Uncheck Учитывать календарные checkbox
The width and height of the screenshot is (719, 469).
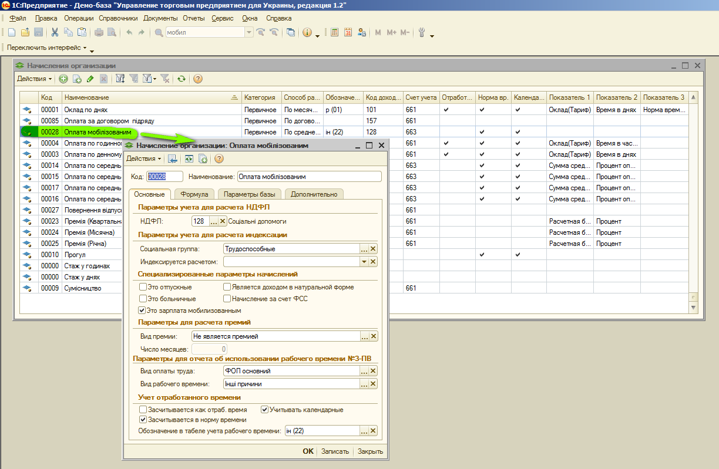pos(264,410)
